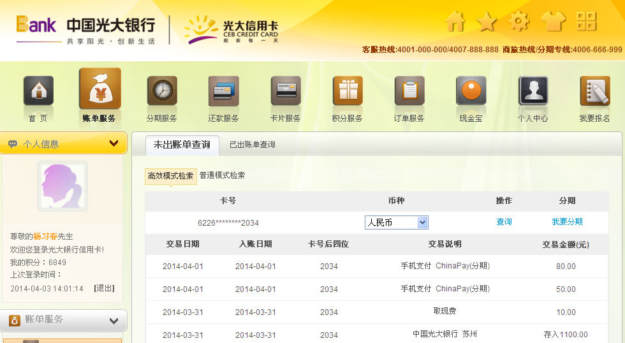Switch to 已出账单查询 tab
625x343 pixels.
coord(252,145)
